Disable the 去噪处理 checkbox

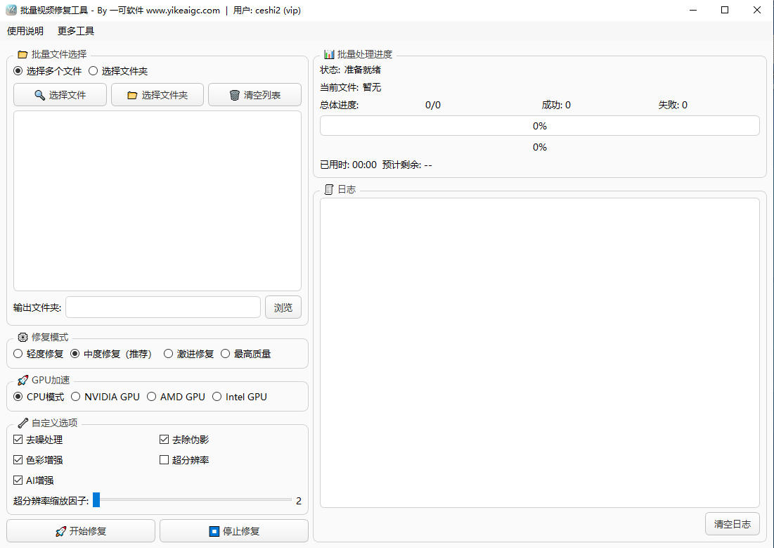tap(17, 439)
